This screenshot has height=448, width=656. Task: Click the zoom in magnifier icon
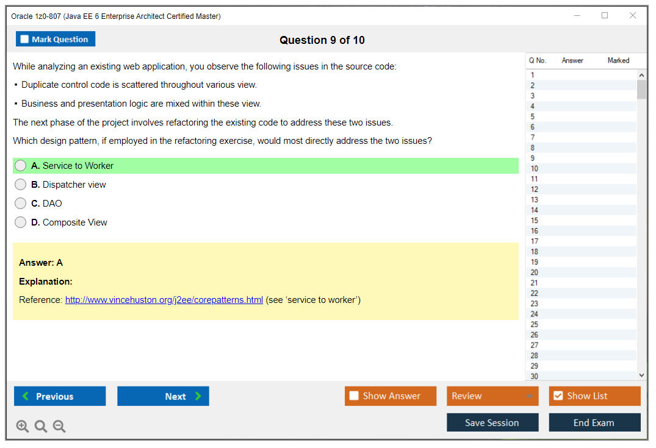coord(23,427)
